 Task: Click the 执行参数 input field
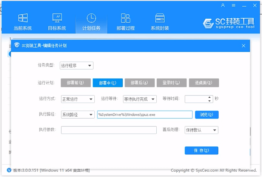click(109, 130)
